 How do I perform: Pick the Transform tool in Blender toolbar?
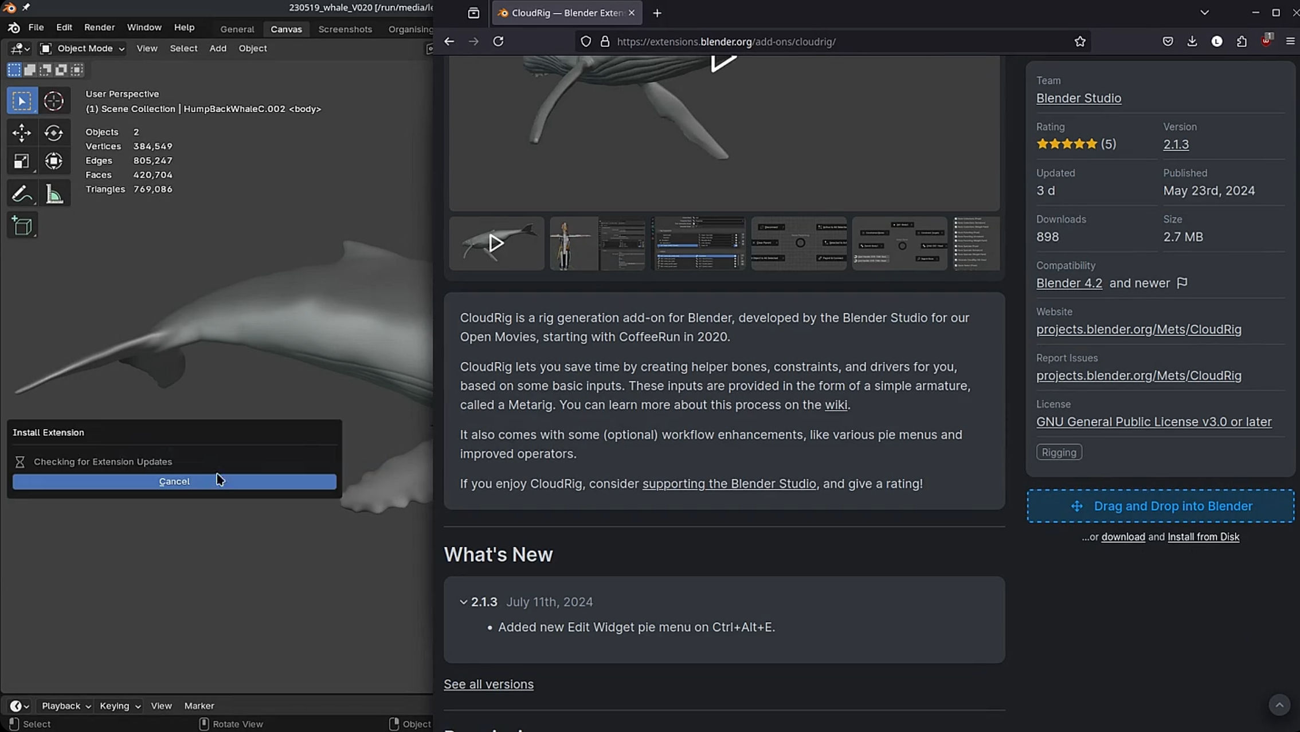(54, 162)
